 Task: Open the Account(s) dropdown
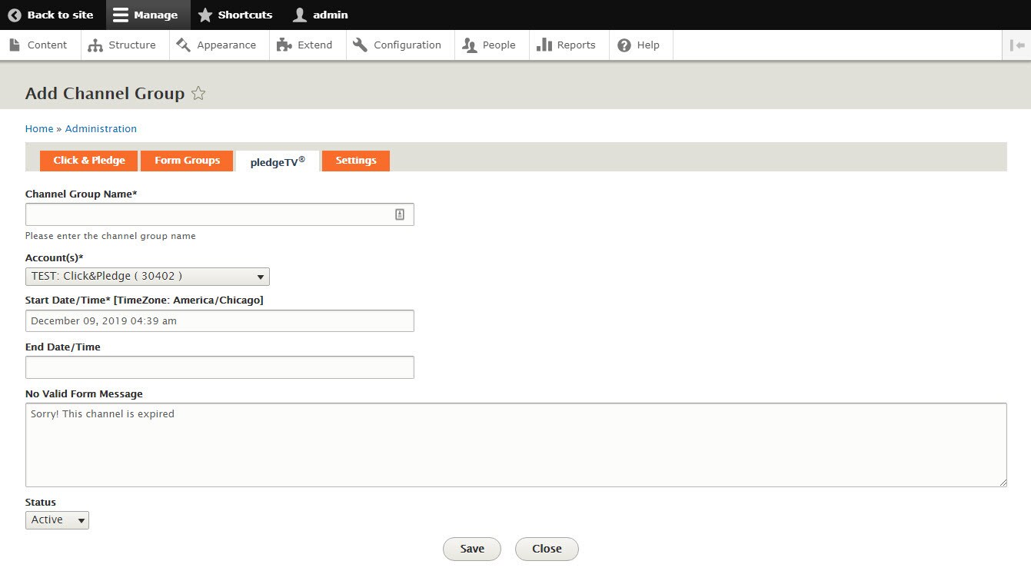click(x=148, y=277)
